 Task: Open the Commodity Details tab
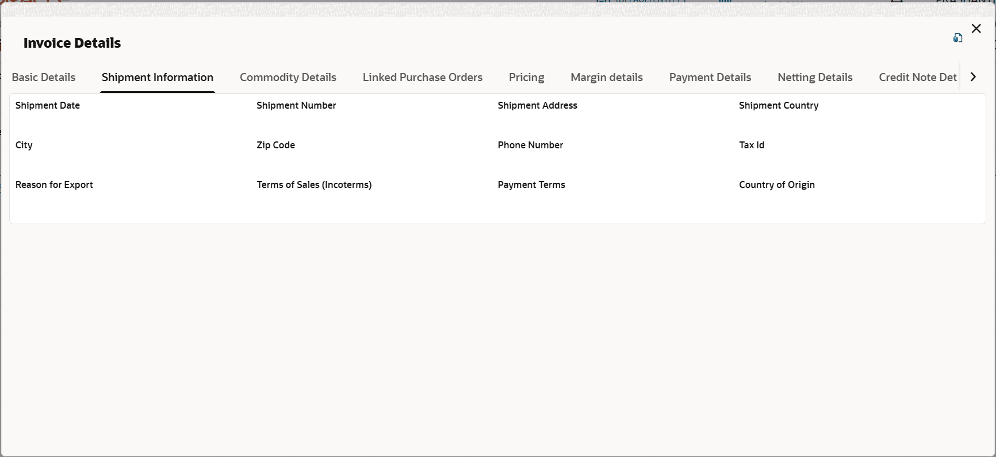click(288, 77)
